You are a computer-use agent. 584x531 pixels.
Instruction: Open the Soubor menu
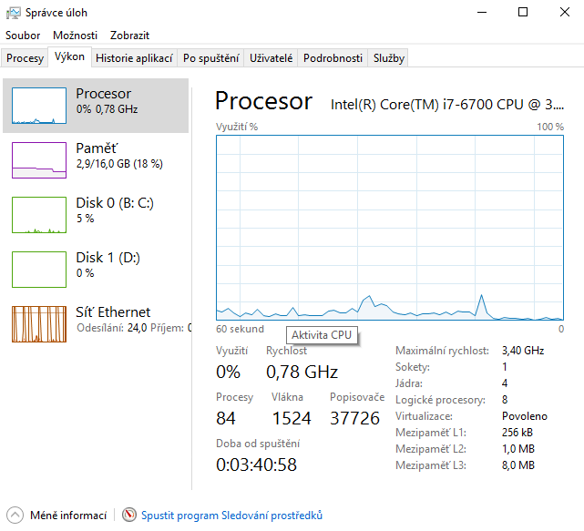(x=23, y=35)
